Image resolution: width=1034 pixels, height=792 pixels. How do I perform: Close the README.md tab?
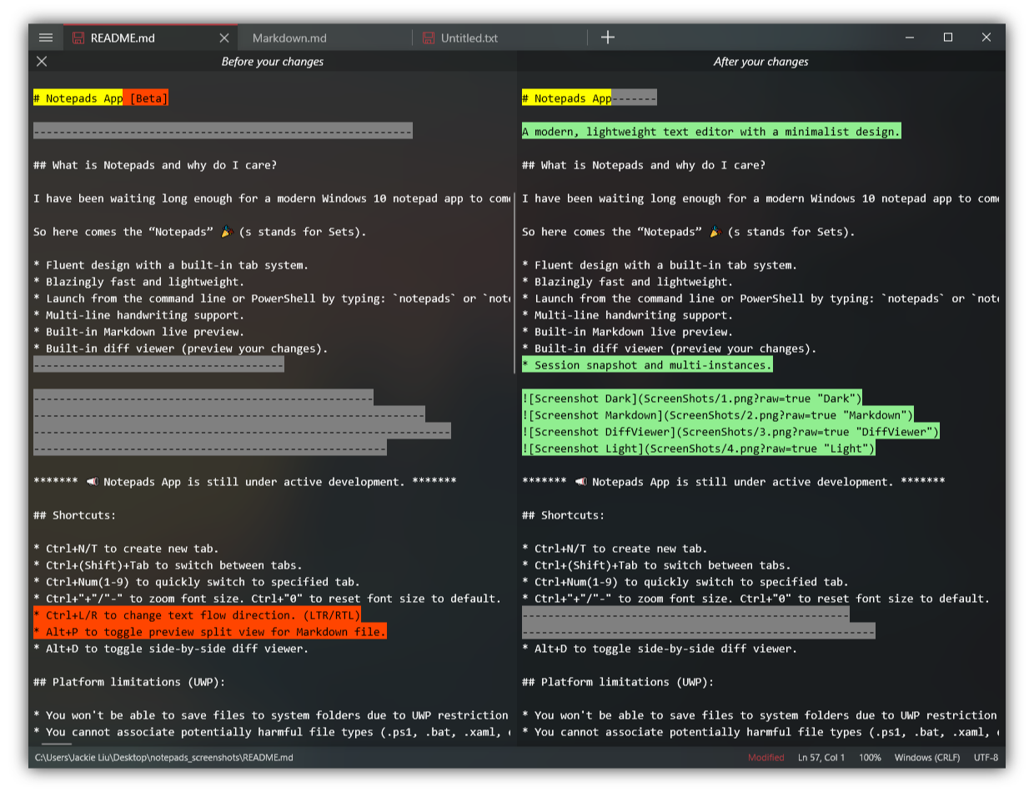click(223, 38)
